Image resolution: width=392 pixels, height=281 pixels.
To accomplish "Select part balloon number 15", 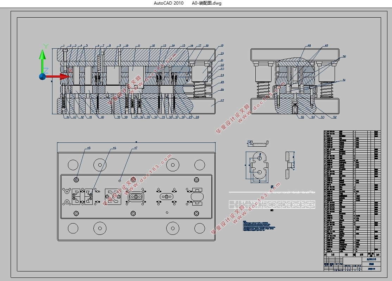I will click(184, 45).
